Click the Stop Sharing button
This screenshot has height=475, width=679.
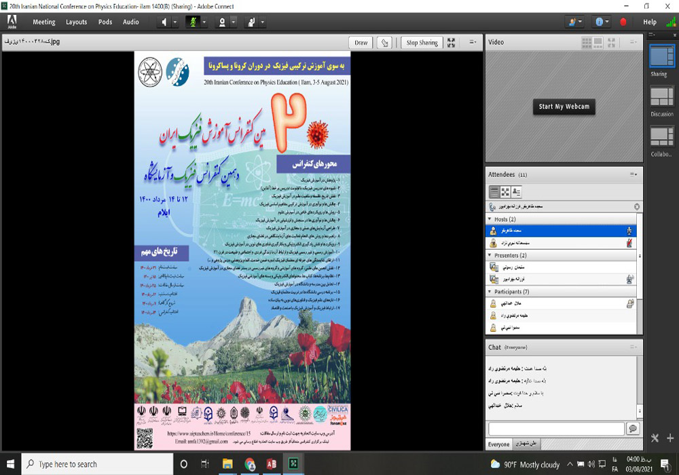click(x=422, y=43)
